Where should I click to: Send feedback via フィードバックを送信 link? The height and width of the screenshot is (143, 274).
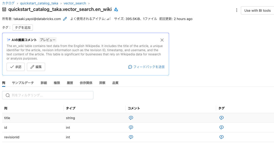146,67
